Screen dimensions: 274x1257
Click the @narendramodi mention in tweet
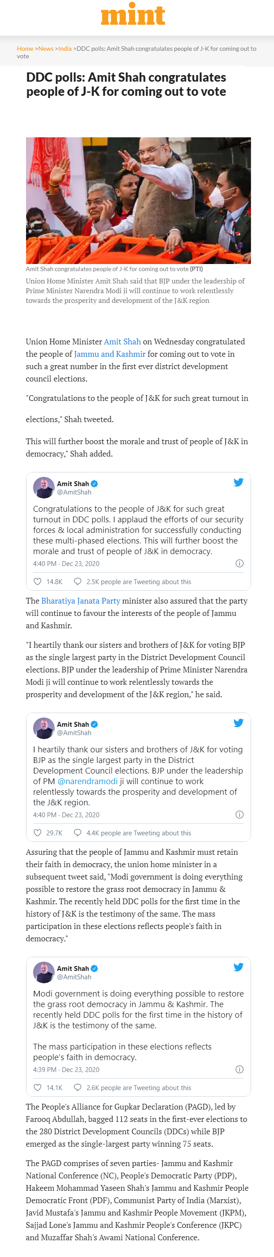tap(88, 781)
